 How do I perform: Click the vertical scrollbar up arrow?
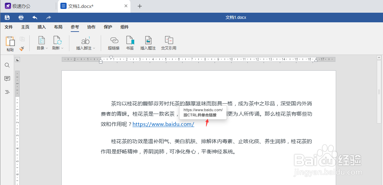coord(379,58)
